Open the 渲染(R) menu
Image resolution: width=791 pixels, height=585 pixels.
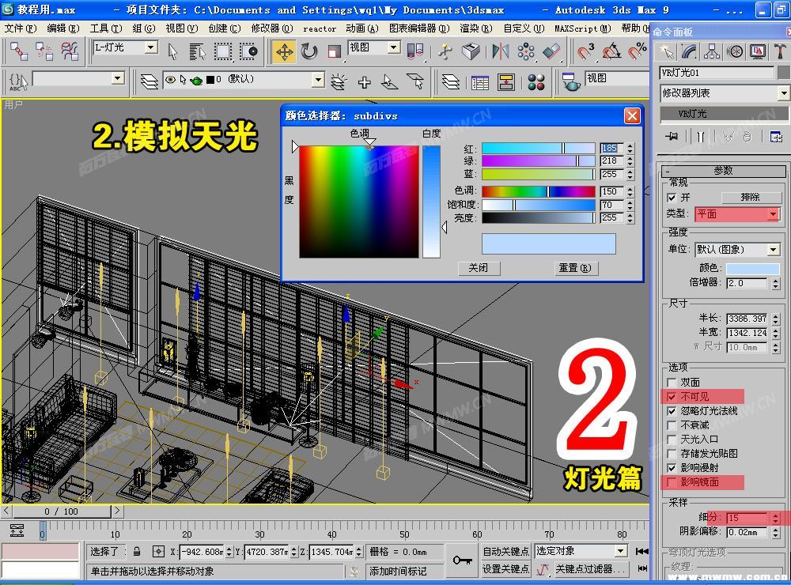475,28
